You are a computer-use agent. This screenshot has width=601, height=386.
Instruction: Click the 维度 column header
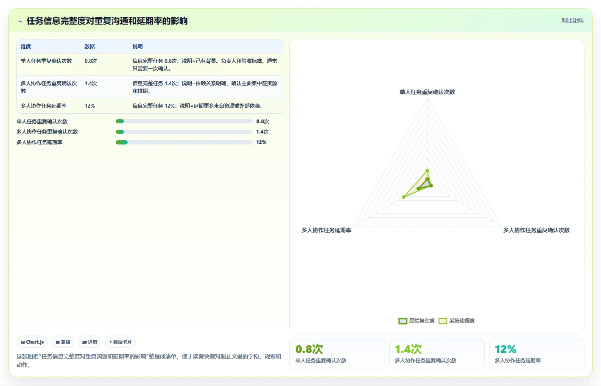tap(26, 47)
